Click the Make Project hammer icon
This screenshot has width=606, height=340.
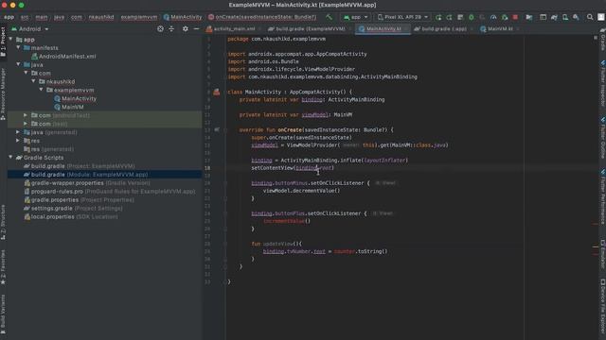click(329, 17)
